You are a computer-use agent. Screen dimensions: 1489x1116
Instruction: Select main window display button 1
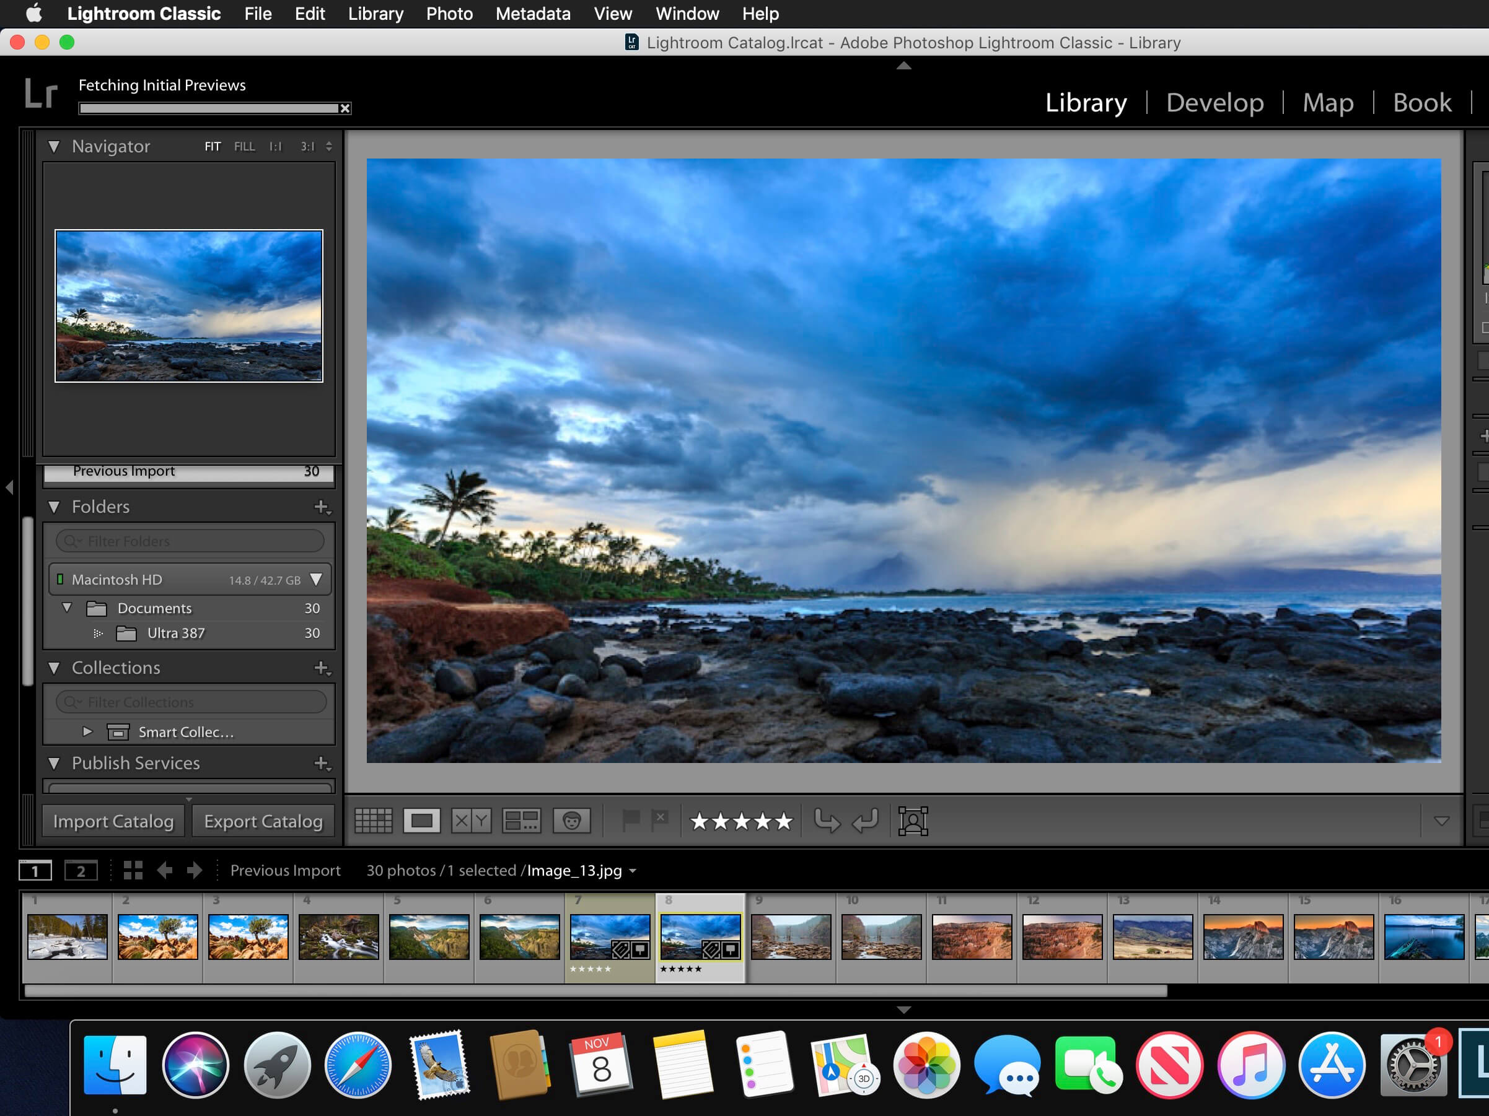tap(35, 871)
